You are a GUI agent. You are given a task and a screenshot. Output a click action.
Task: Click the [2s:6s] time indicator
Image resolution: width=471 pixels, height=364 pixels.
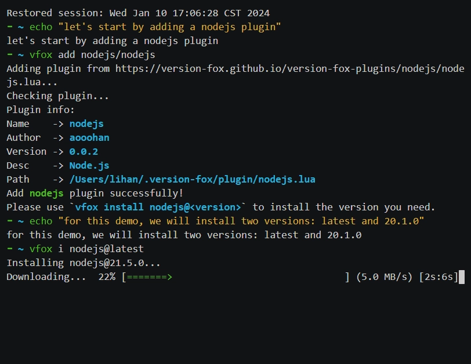tap(438, 277)
